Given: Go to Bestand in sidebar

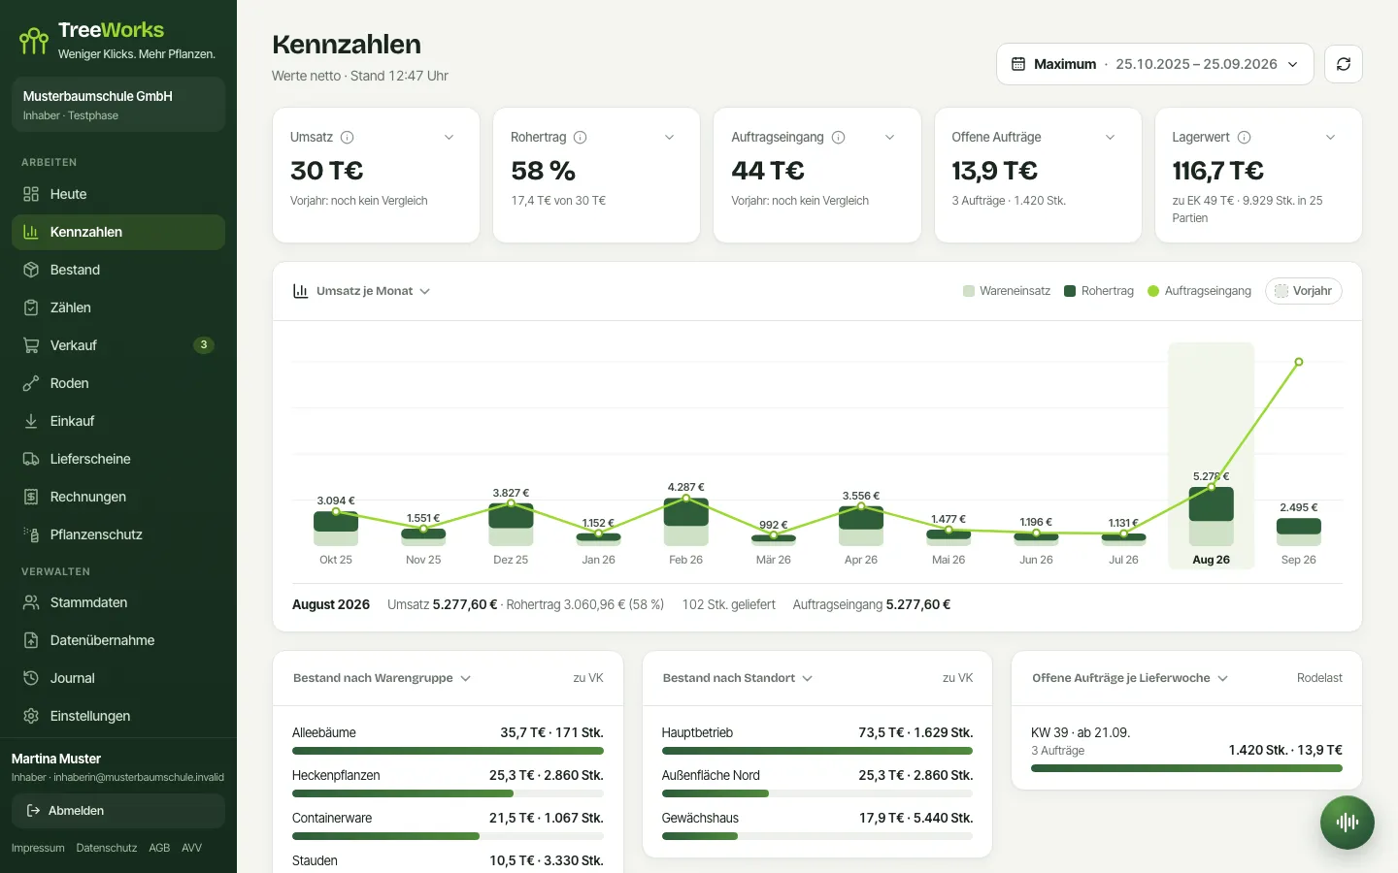Looking at the screenshot, I should (x=118, y=270).
